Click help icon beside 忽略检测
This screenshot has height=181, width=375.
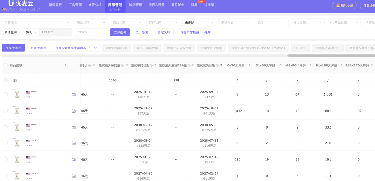(45, 48)
